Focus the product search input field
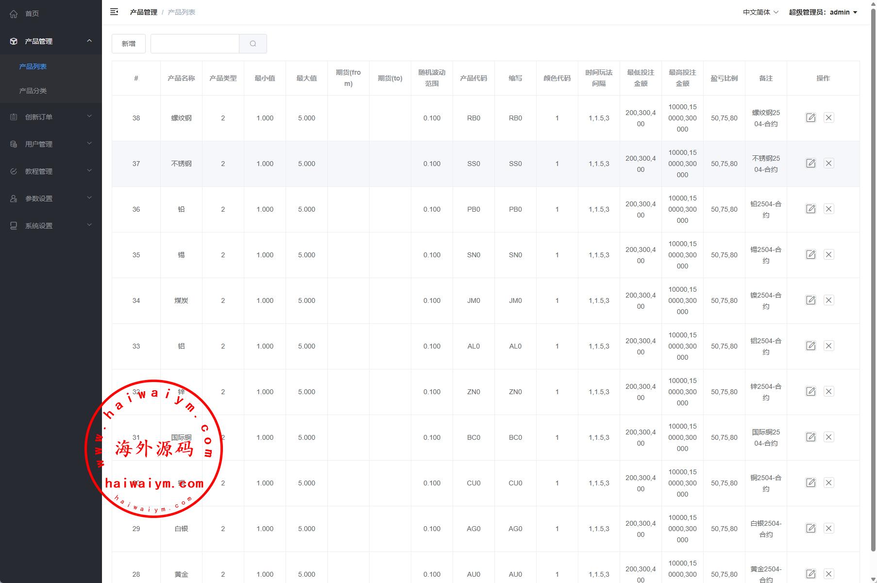 pyautogui.click(x=195, y=44)
